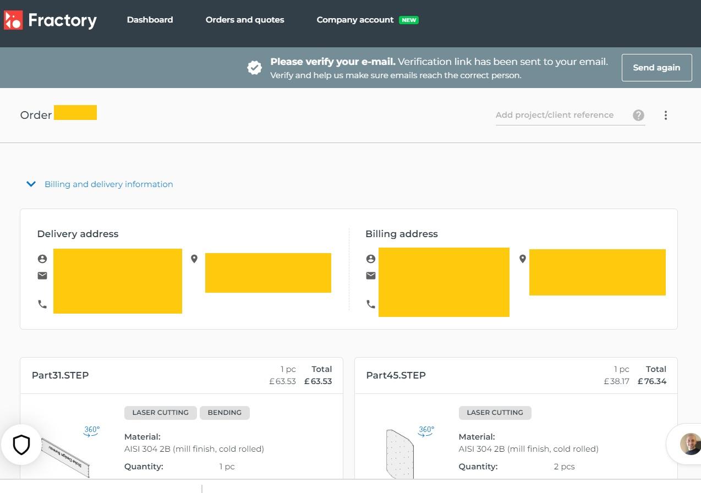This screenshot has width=701, height=493.
Task: Click the Part45 part thumbnail
Action: [400, 454]
